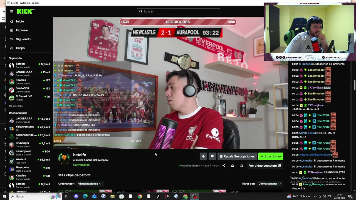Image resolution: width=356 pixels, height=200 pixels.
Task: Open Microsoft Store from the taskbar
Action: 122,196
